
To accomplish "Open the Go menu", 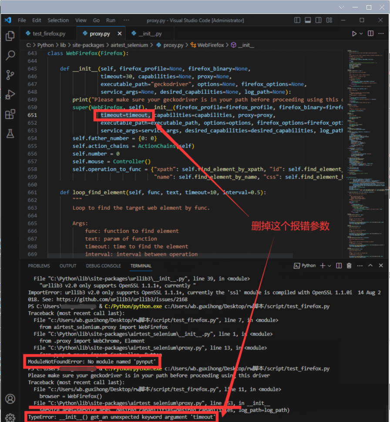I will (96, 20).
